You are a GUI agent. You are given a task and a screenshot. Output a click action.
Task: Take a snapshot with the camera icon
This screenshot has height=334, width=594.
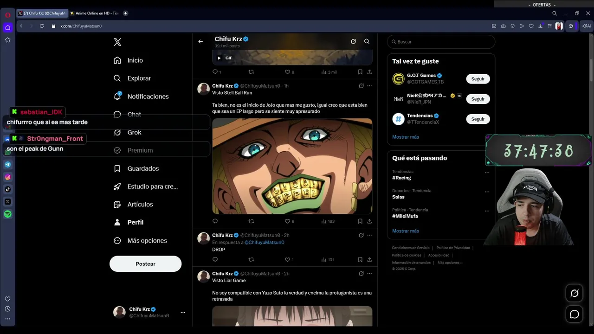click(x=504, y=26)
